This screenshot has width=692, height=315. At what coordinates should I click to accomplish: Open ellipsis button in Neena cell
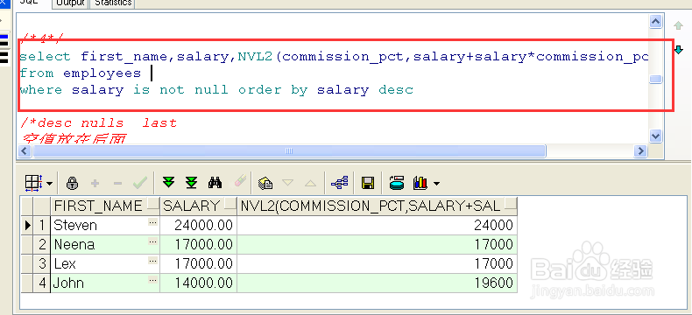[153, 241]
